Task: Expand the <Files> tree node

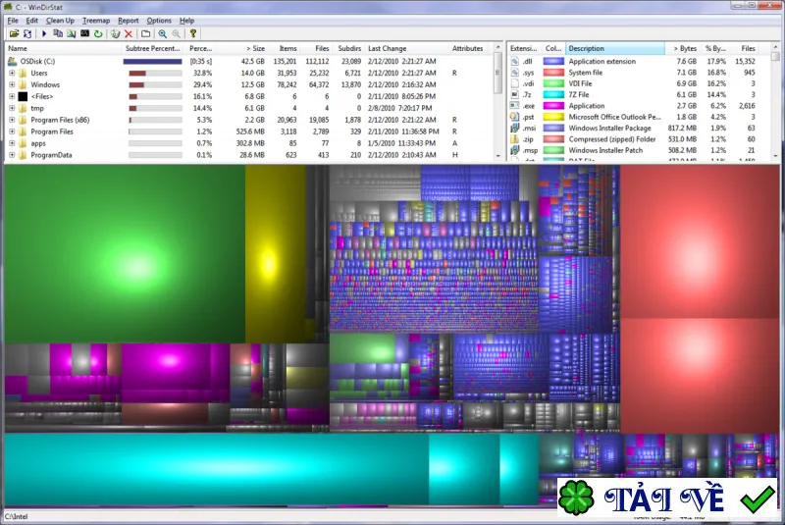Action: point(12,96)
